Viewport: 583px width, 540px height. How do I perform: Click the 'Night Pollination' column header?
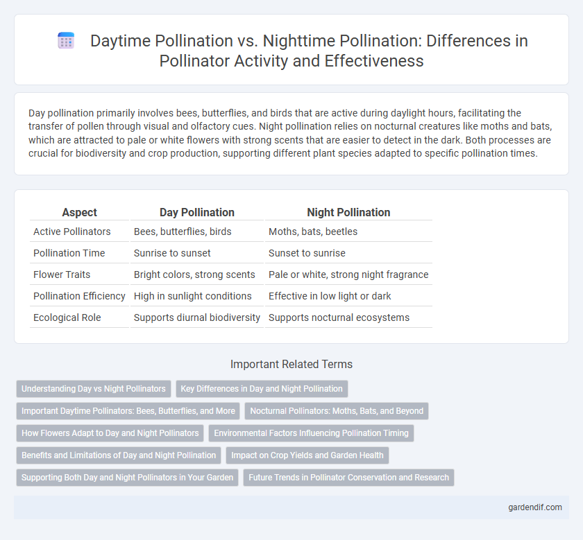point(348,212)
